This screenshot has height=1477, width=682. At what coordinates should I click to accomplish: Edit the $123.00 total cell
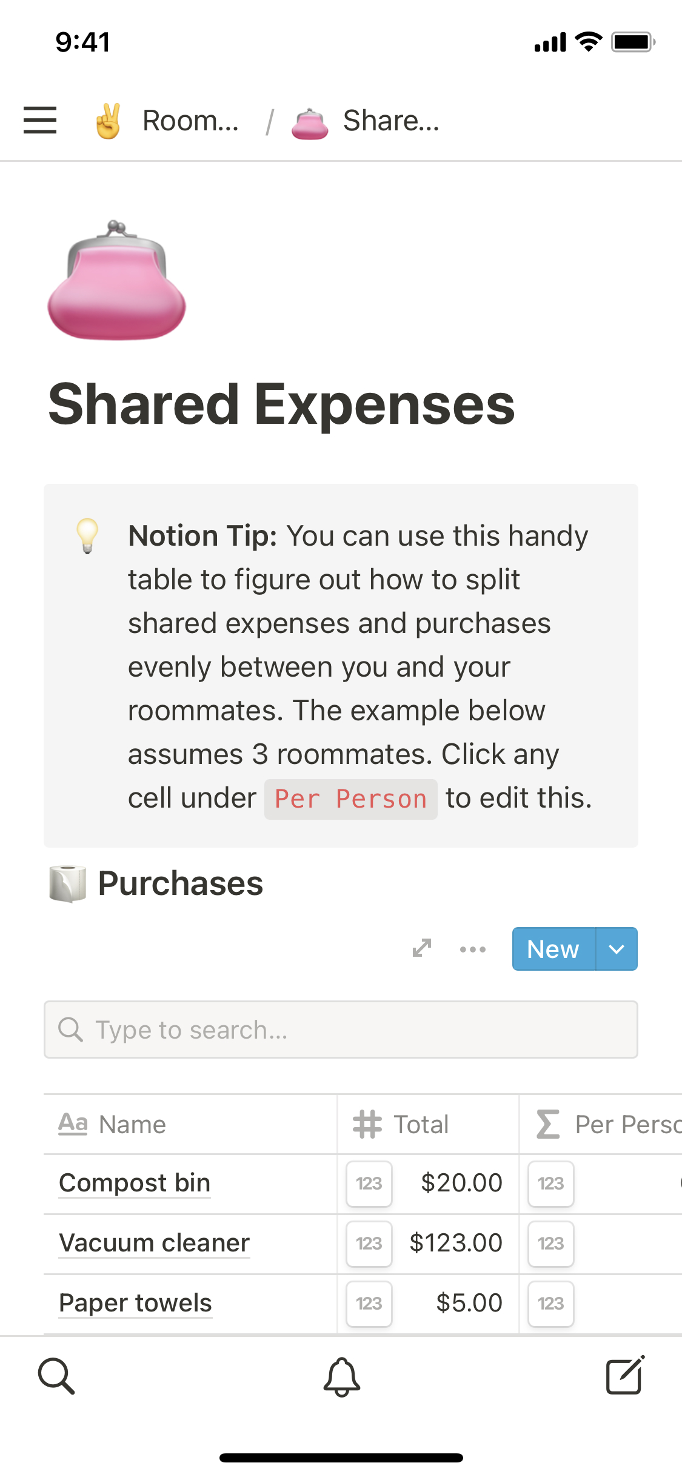[x=456, y=1243]
